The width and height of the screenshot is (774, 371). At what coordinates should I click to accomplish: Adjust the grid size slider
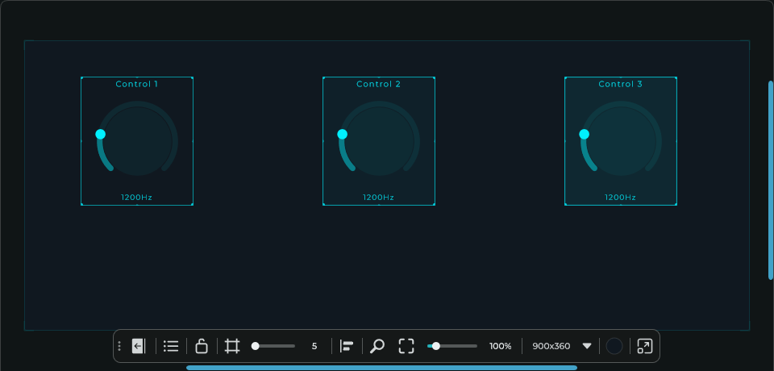[273, 346]
